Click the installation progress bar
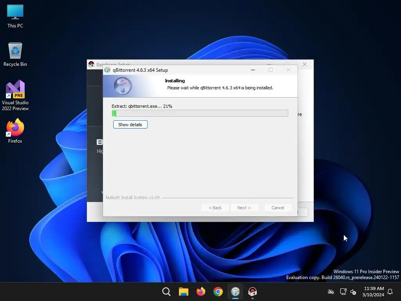 [200, 113]
